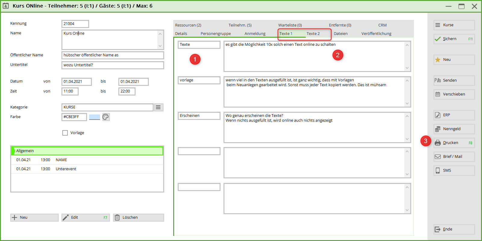Open the Drucken printer icon
The height and width of the screenshot is (241, 482).
click(438, 143)
